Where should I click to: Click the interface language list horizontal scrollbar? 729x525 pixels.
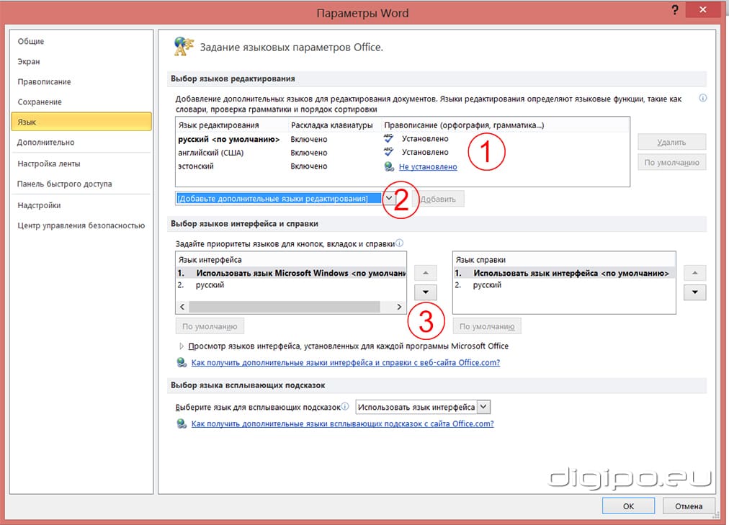[284, 307]
